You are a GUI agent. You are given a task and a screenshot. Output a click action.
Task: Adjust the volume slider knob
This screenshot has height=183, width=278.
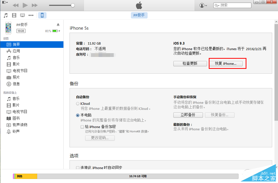(x=73, y=5)
